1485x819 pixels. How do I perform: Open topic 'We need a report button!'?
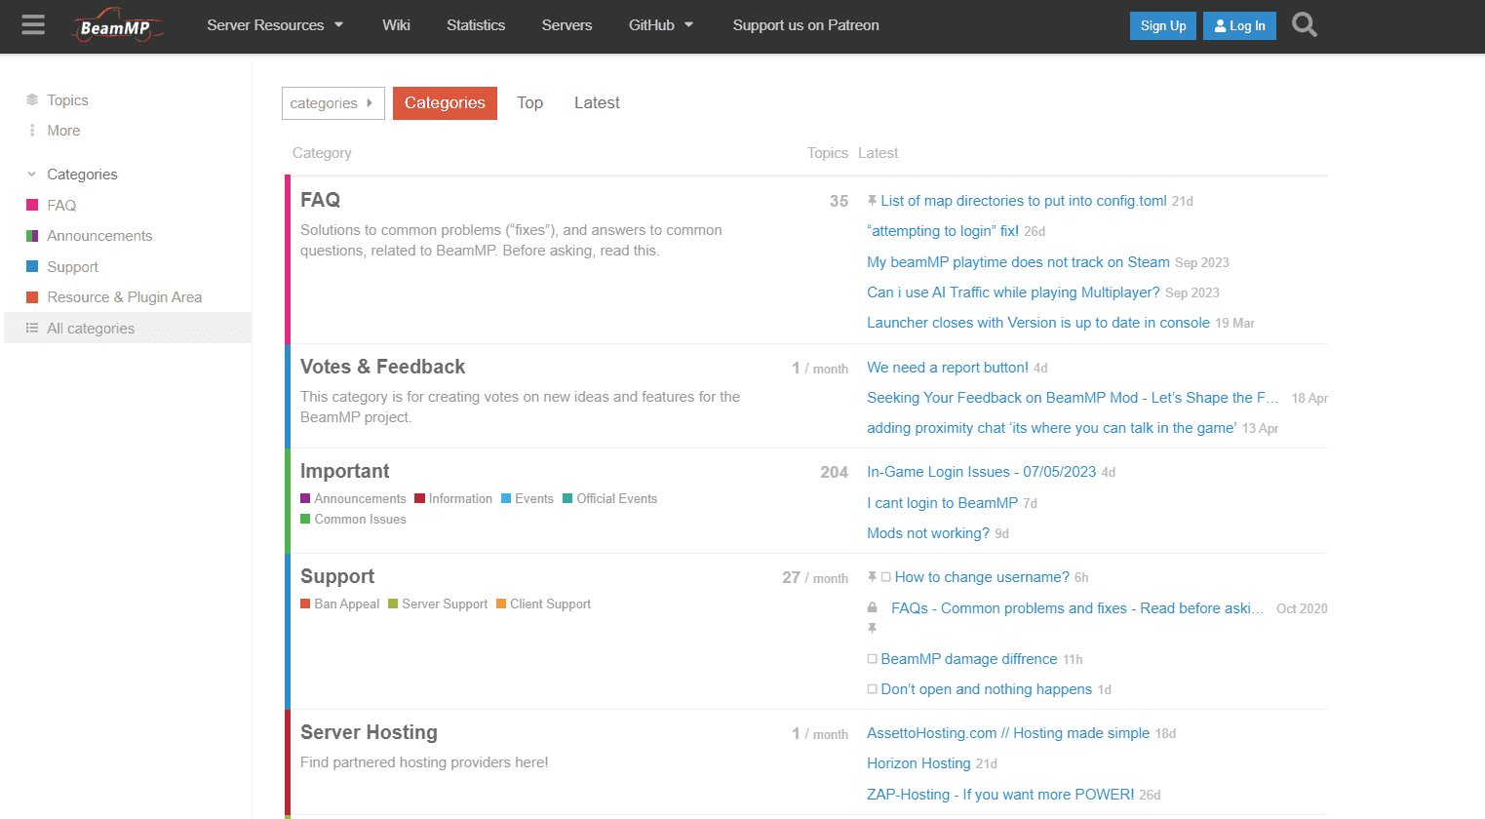point(948,368)
